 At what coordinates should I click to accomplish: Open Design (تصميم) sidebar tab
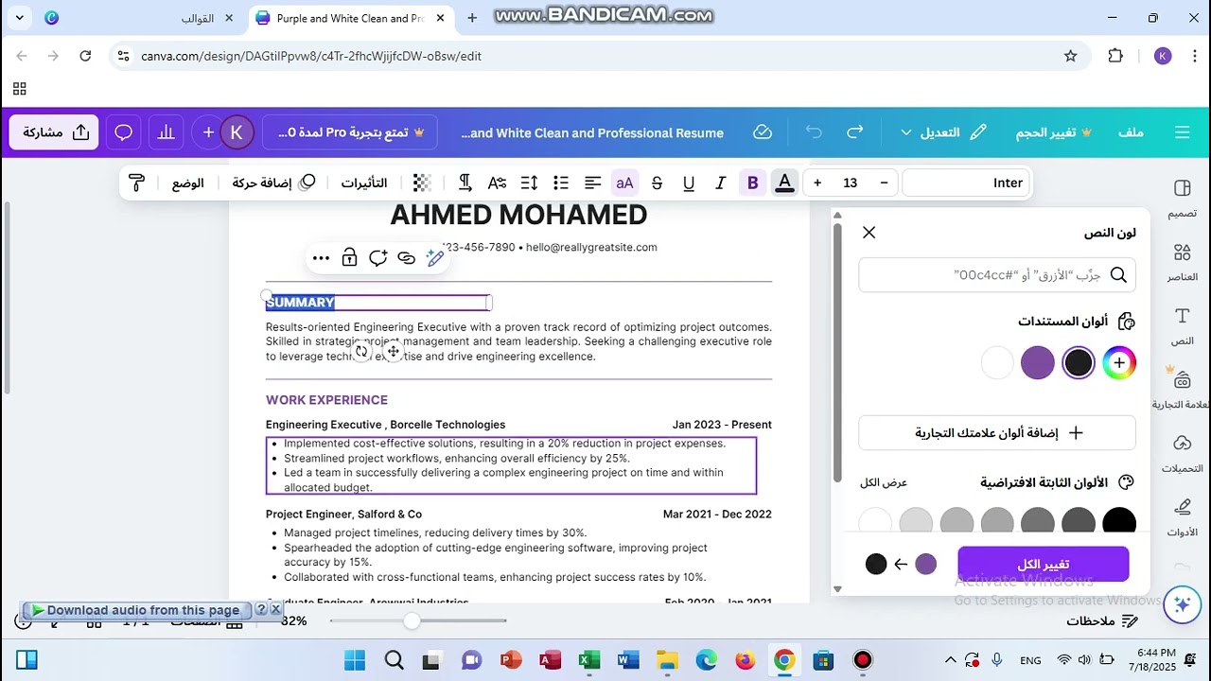pyautogui.click(x=1182, y=199)
